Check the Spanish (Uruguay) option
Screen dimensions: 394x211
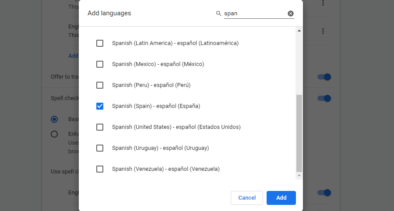[100, 148]
